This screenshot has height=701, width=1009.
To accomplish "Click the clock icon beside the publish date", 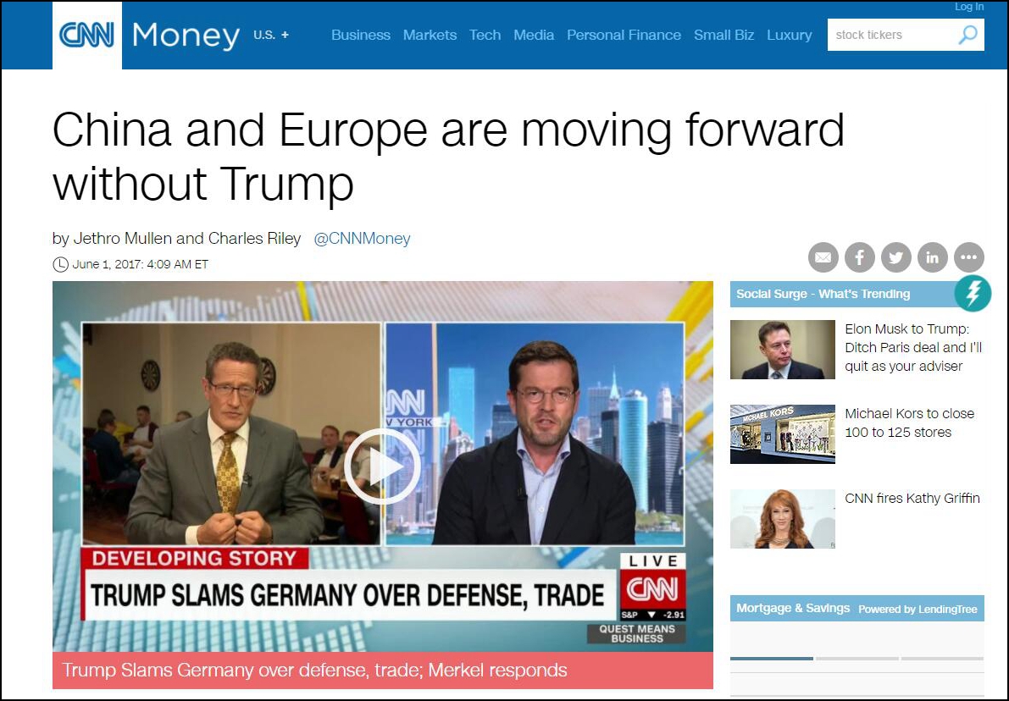I will [x=60, y=264].
